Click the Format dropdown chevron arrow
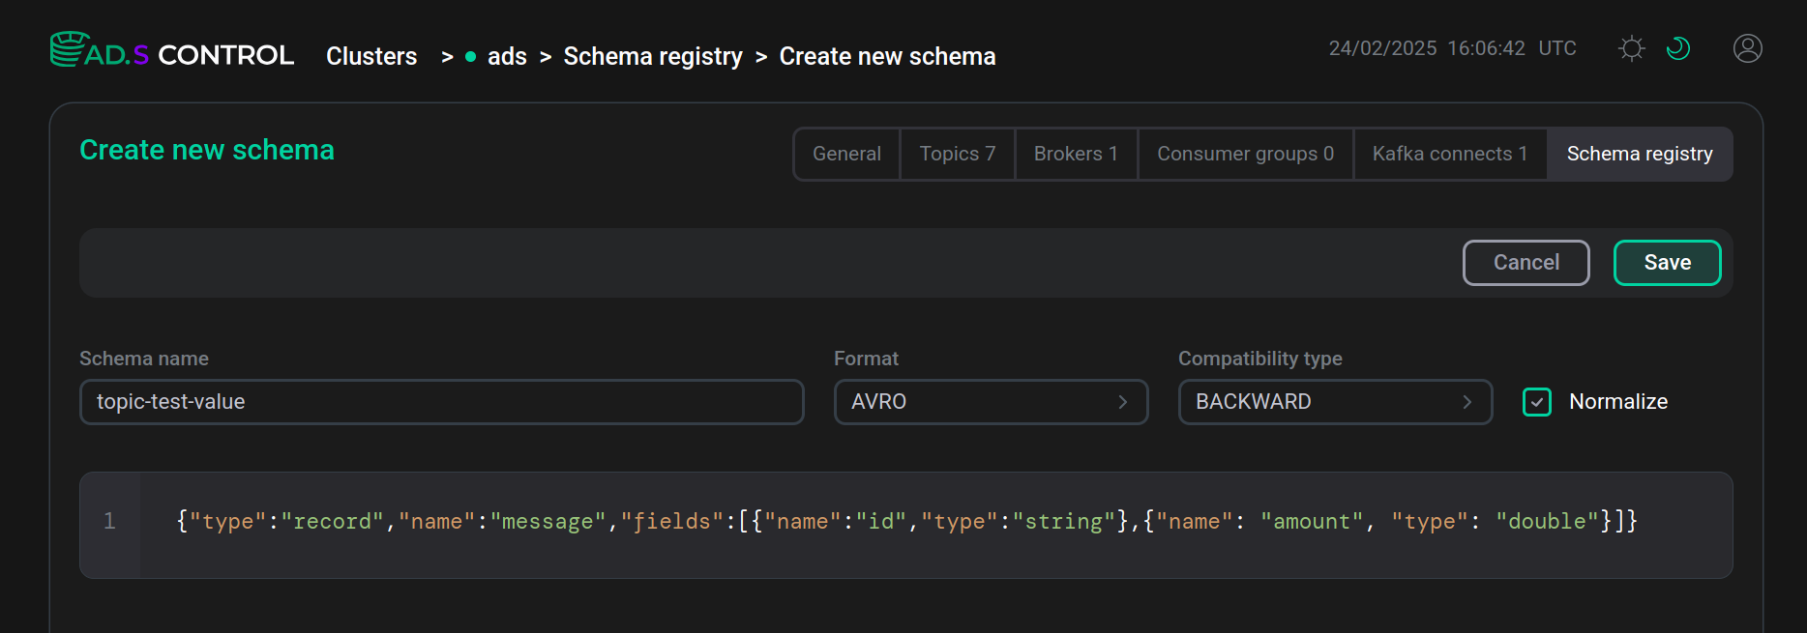This screenshot has height=633, width=1807. (x=1123, y=402)
